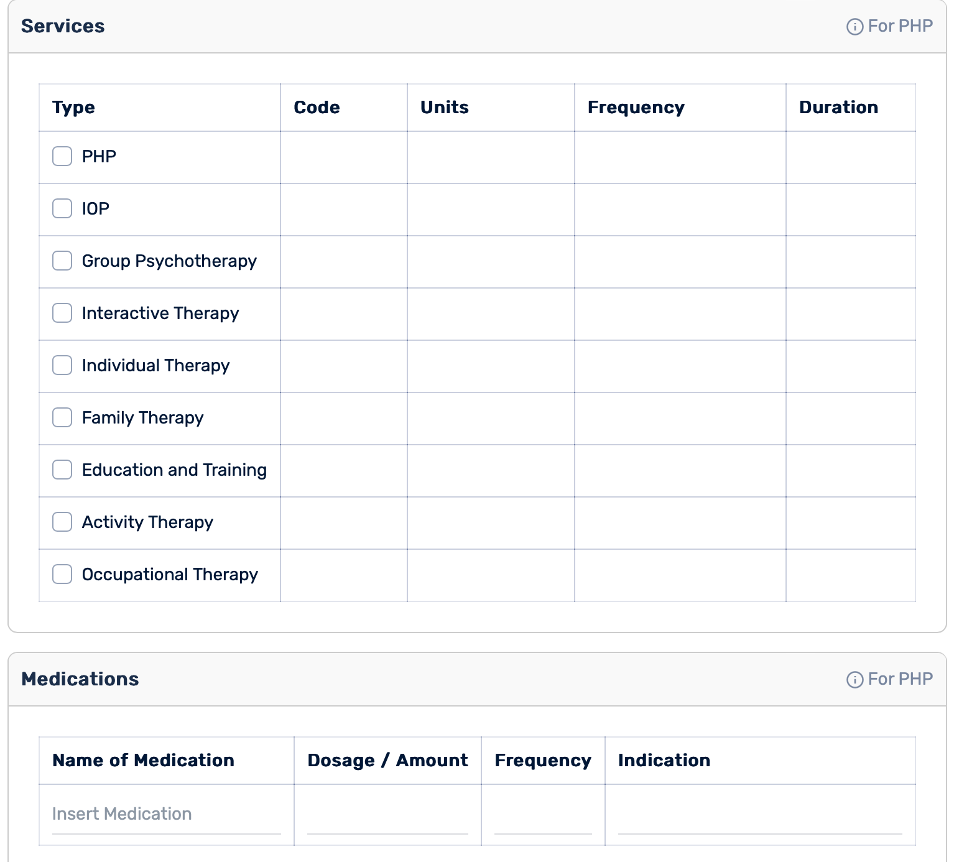Check the Family Therapy checkbox

coord(62,417)
